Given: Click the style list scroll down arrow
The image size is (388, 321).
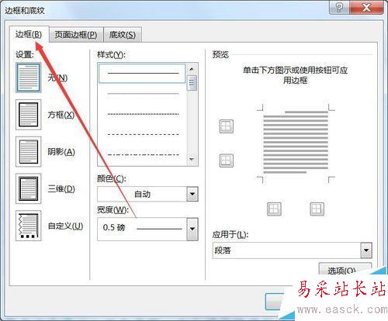Looking at the screenshot, I should pos(192,159).
